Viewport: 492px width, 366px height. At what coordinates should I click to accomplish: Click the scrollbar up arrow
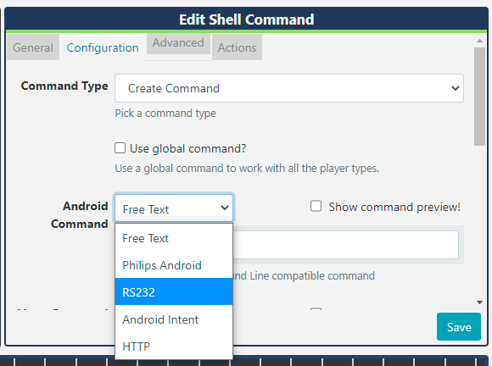(x=479, y=41)
